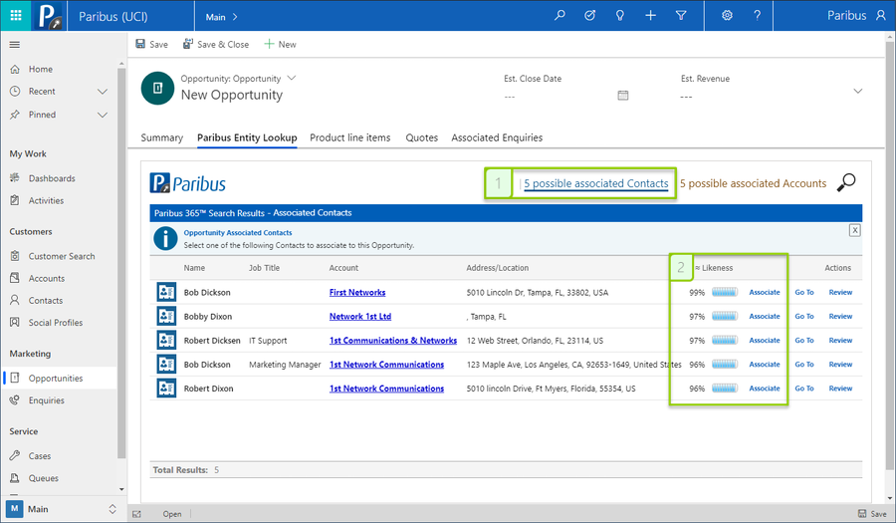Associate the Bobby Dixon contact

coord(764,316)
